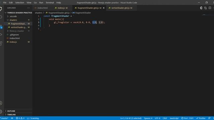214x120 pixels.
Task: Open the File menu
Action: [x=5, y=3]
